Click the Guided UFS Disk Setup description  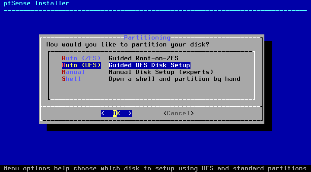(x=149, y=65)
